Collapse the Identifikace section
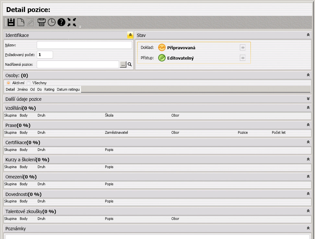The width and height of the screenshot is (315, 239). tap(130, 35)
